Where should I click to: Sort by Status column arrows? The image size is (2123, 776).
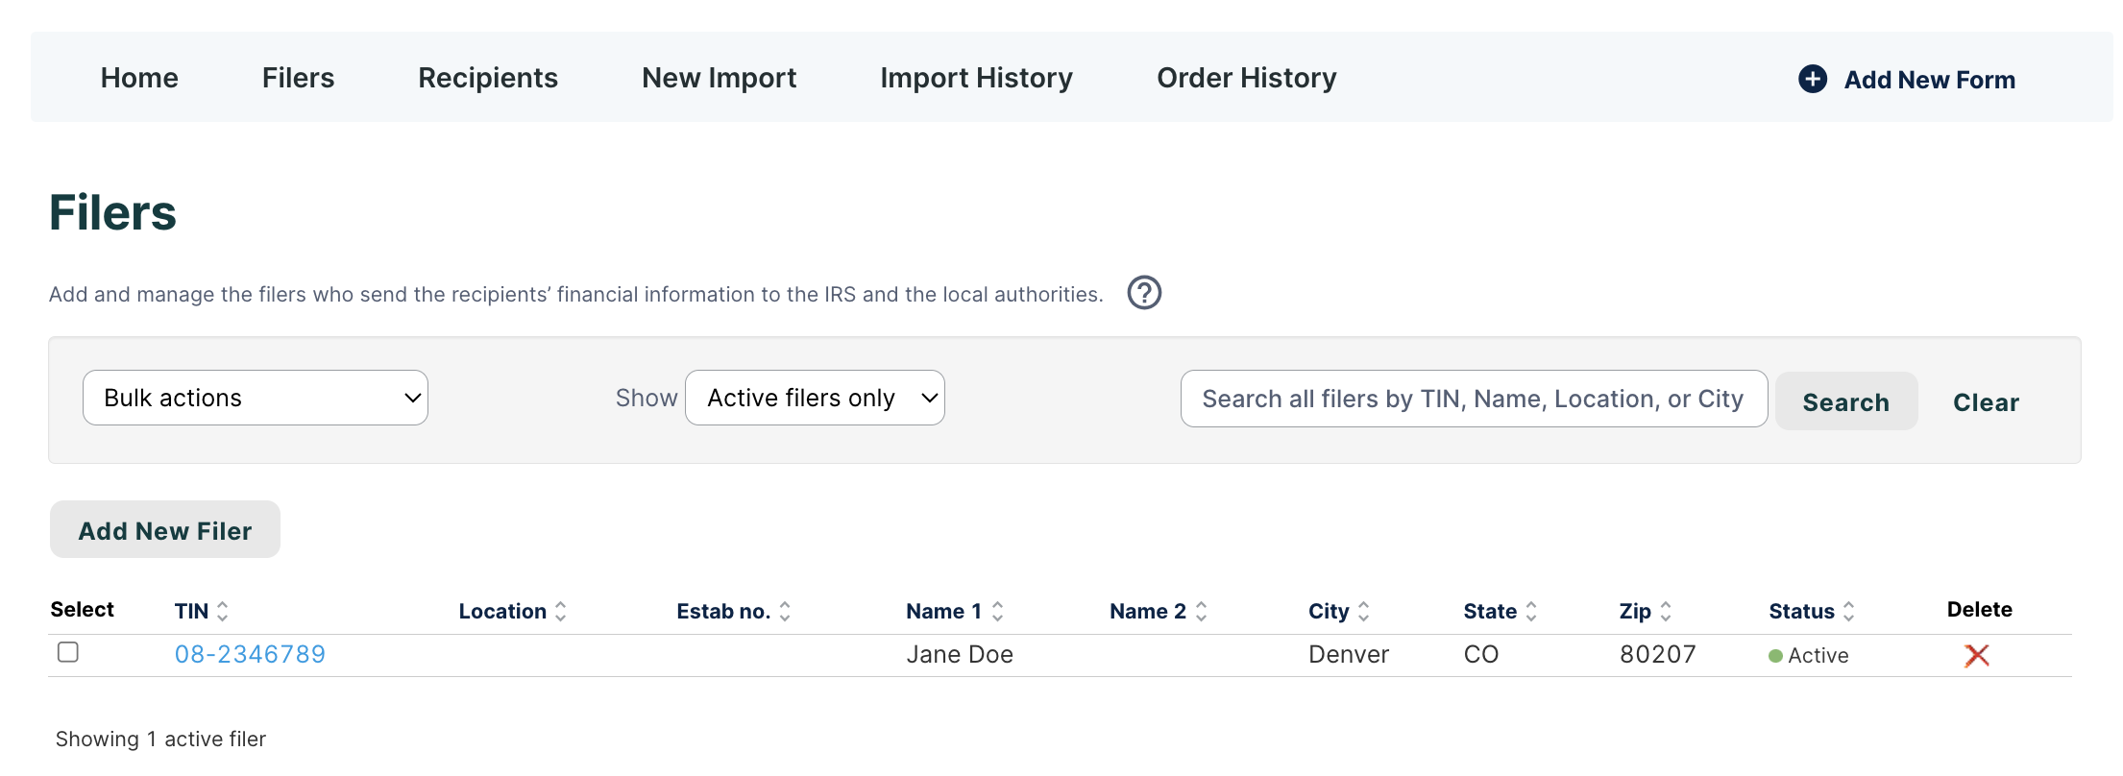[1848, 612]
